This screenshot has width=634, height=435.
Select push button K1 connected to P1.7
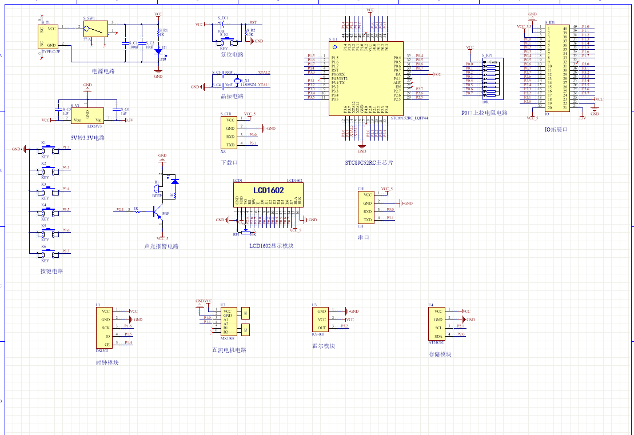pyautogui.click(x=50, y=149)
